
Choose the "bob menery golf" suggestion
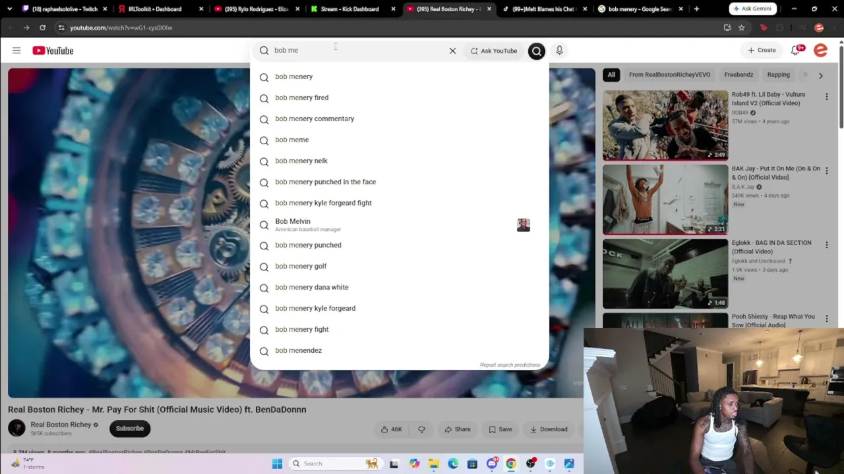399,266
